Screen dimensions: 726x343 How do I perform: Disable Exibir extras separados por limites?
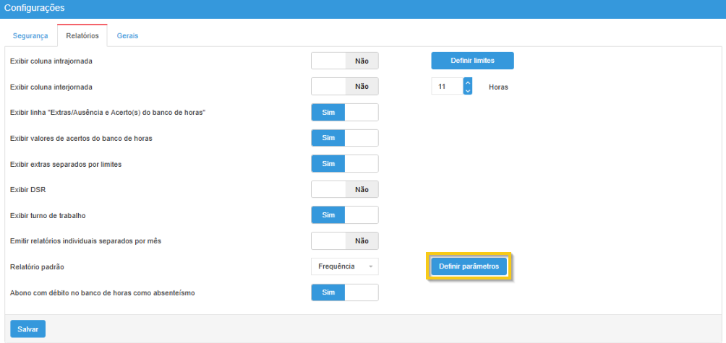(x=344, y=164)
